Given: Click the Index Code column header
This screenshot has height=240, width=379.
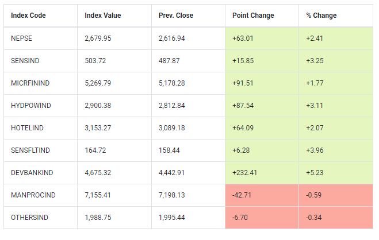Looking at the screenshot, I should (28, 16).
